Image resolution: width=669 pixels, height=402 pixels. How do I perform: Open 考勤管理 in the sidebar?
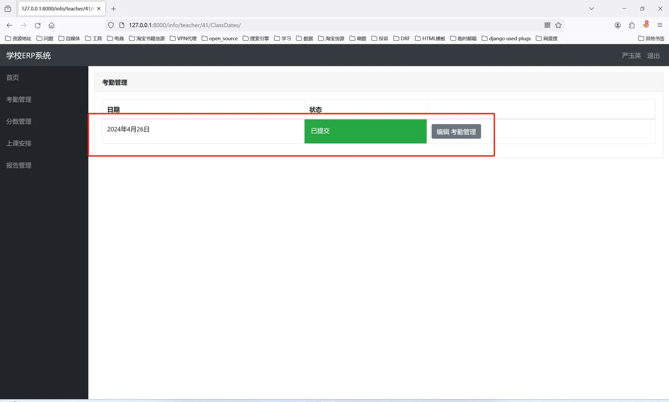point(19,99)
